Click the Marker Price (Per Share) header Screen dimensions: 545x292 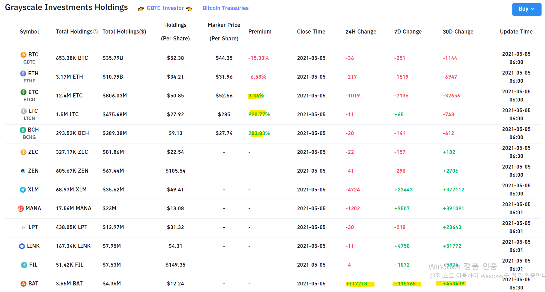224,32
